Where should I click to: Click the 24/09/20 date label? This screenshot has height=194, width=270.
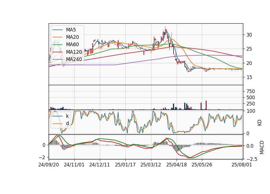tap(49, 165)
